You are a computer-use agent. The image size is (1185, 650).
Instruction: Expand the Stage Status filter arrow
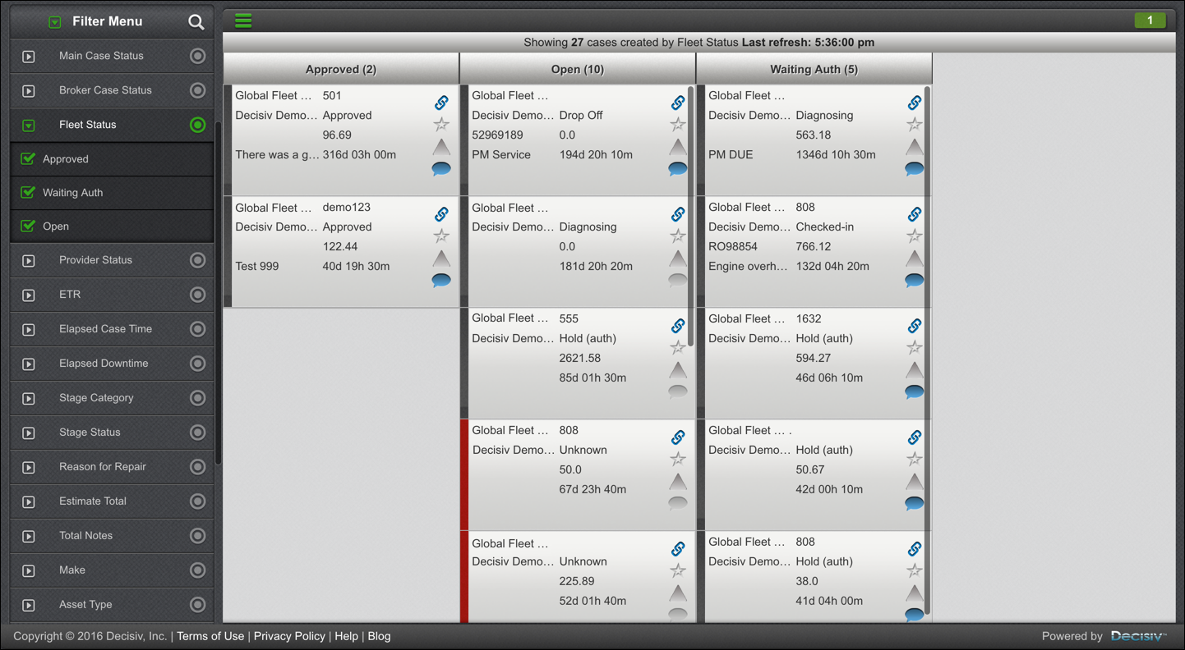click(x=29, y=433)
